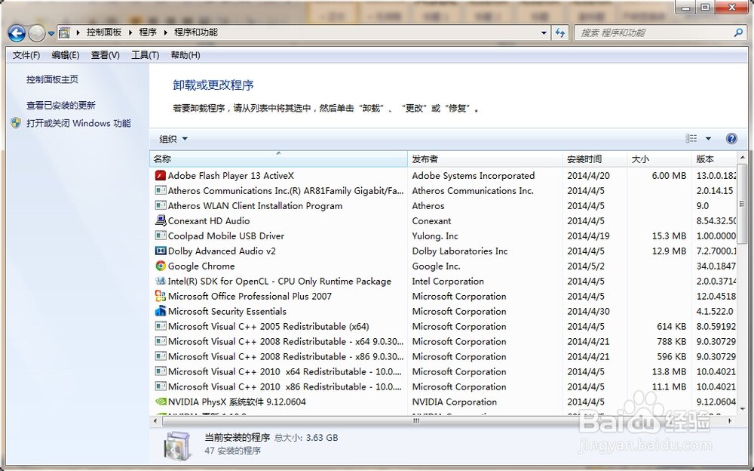Click the Microsoft Office Professional Plus 2007 icon
The width and height of the screenshot is (754, 471).
click(x=161, y=297)
